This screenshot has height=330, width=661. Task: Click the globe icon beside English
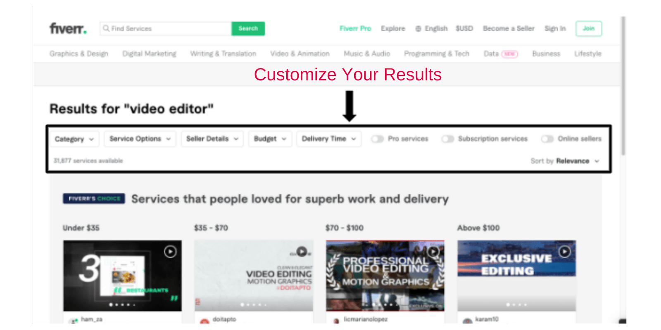(x=418, y=29)
